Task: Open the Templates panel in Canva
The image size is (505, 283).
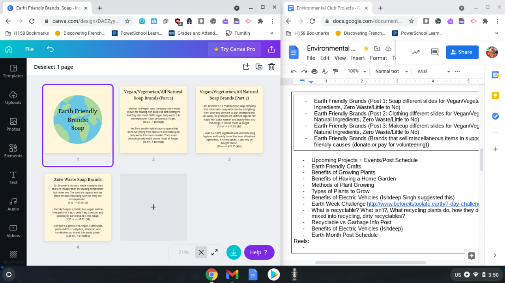Action: click(13, 71)
